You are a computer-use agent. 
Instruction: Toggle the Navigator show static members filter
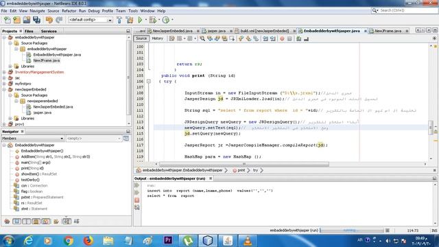pyautogui.click(x=26, y=222)
